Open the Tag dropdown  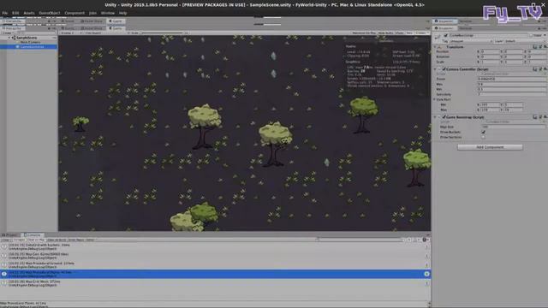[471, 41]
